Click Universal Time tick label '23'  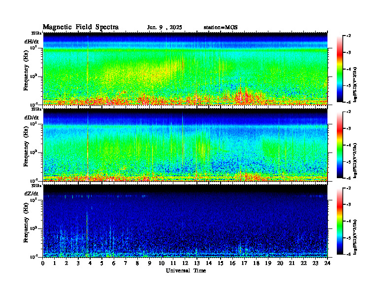coord(315,263)
